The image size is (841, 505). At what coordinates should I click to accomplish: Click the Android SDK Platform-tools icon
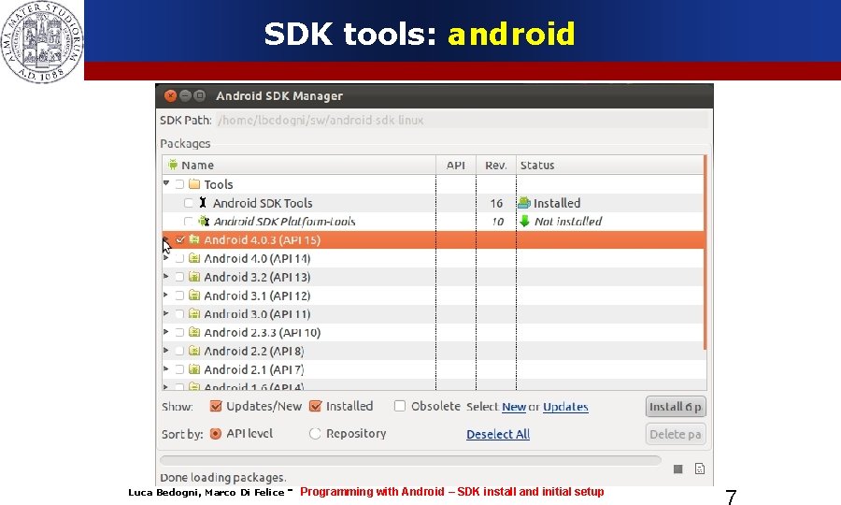tap(204, 221)
